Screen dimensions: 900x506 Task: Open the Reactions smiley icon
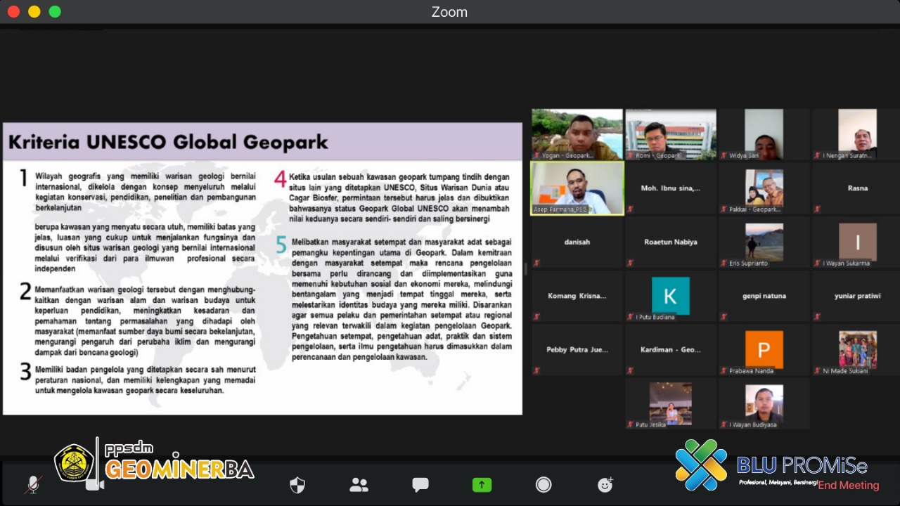coord(605,485)
